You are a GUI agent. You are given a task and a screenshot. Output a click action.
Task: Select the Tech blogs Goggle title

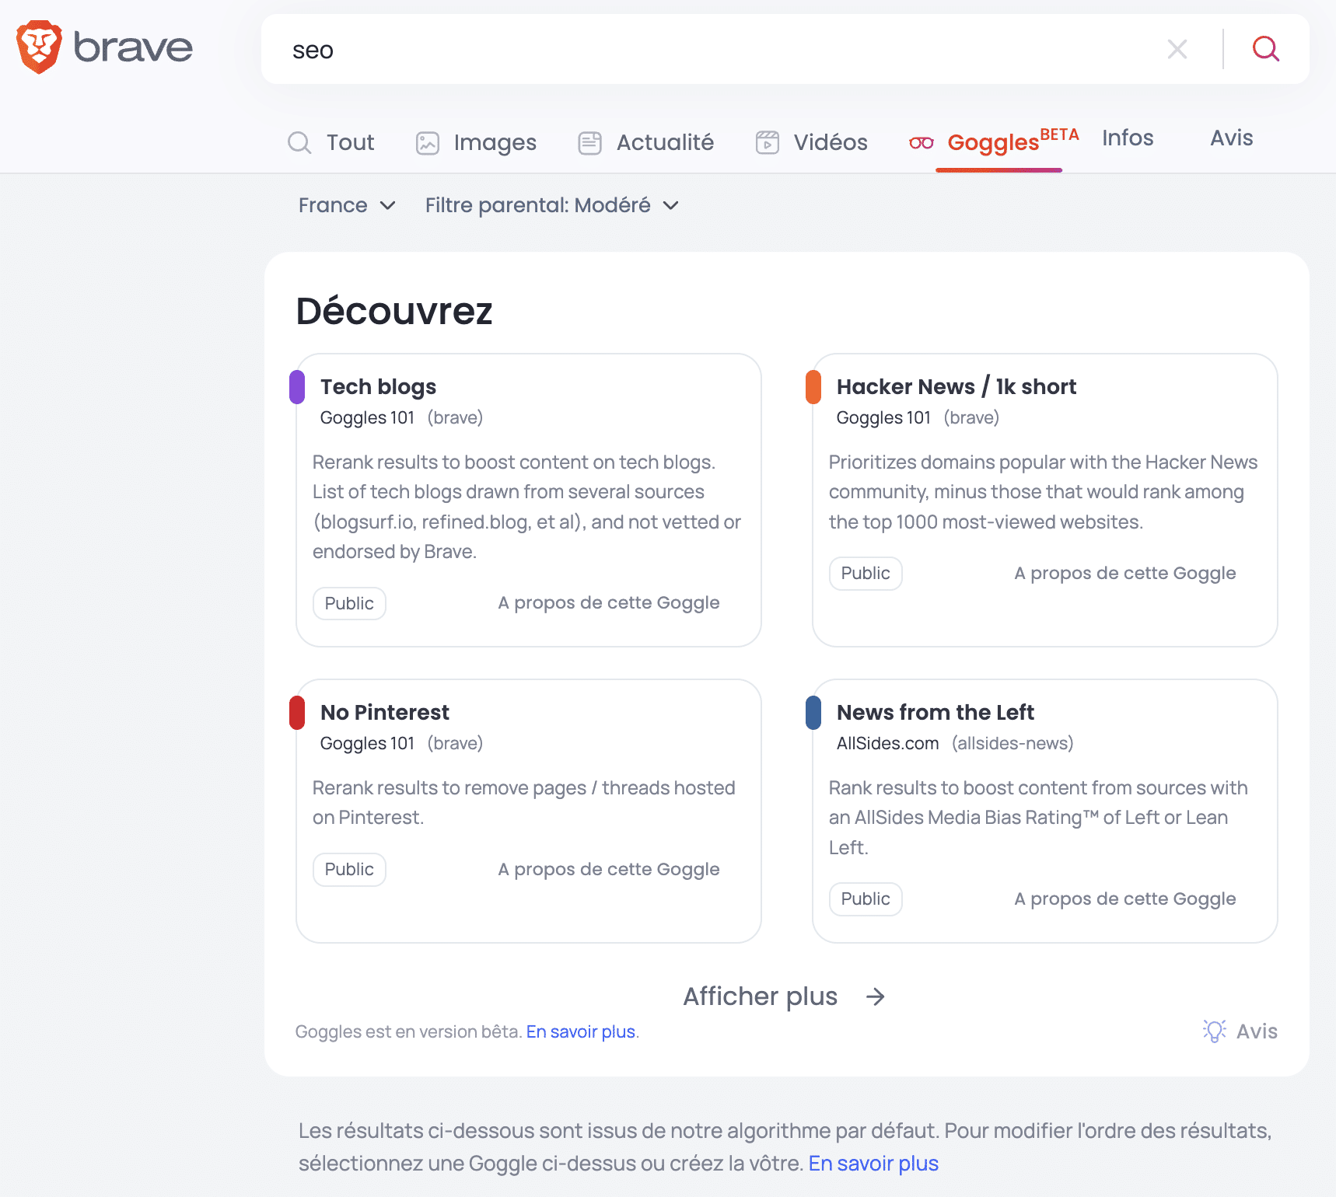pos(378,387)
